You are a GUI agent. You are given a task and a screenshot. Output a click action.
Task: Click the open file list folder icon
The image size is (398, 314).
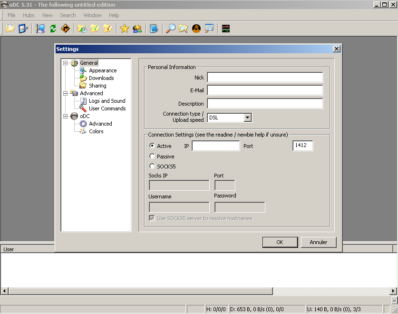pos(10,28)
